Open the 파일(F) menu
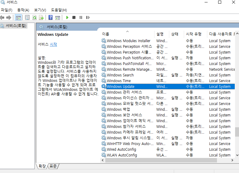The width and height of the screenshot is (239, 173). point(7,10)
